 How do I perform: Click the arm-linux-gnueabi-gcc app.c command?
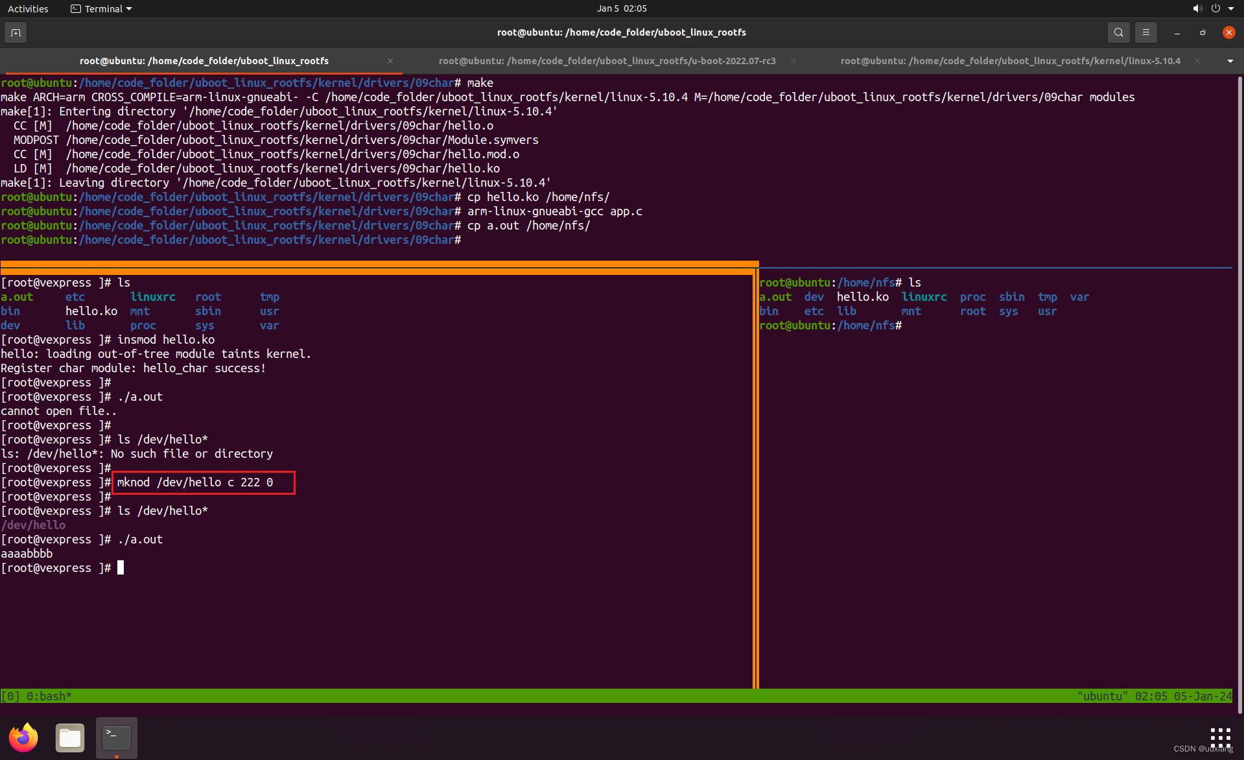555,211
